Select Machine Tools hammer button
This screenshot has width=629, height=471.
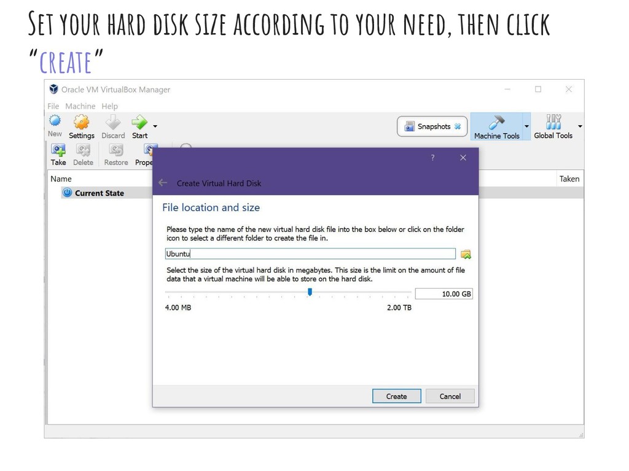(x=496, y=126)
